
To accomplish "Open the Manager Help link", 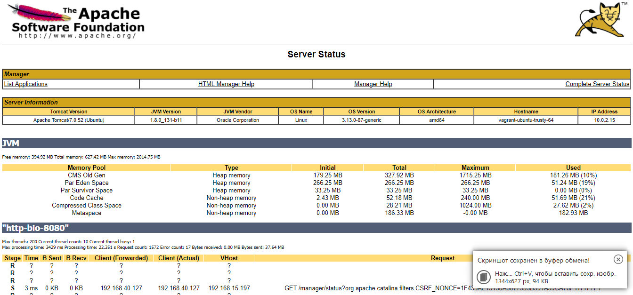I will (373, 84).
